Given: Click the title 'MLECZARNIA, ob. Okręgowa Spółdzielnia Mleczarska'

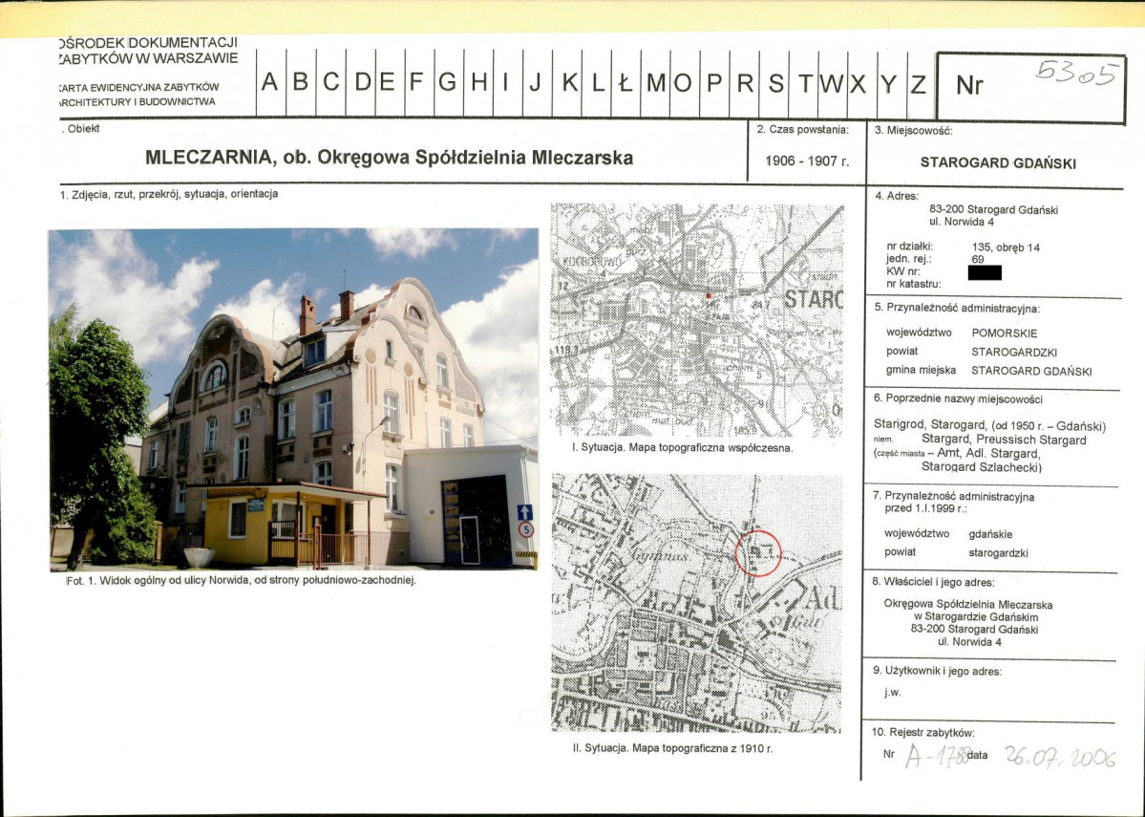Looking at the screenshot, I should tap(389, 158).
